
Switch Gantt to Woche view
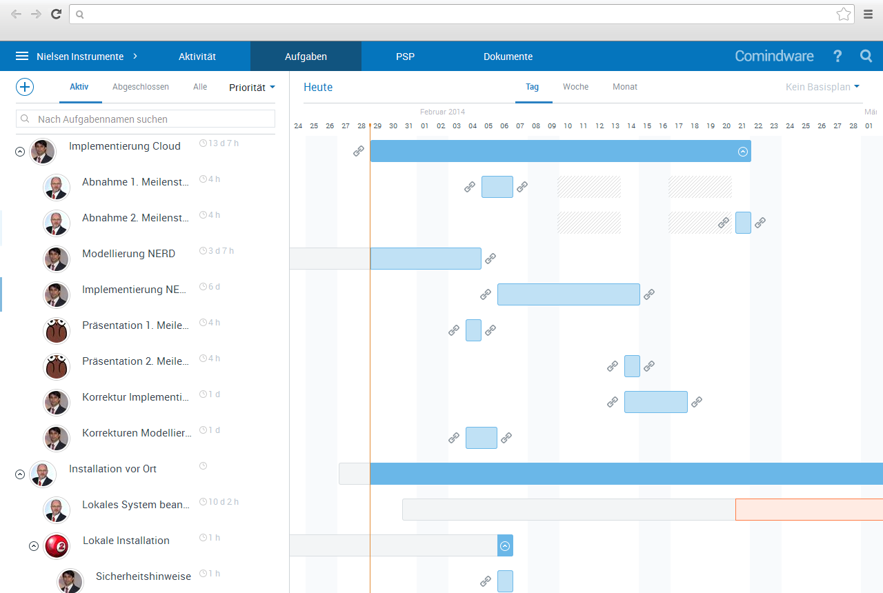click(x=576, y=87)
